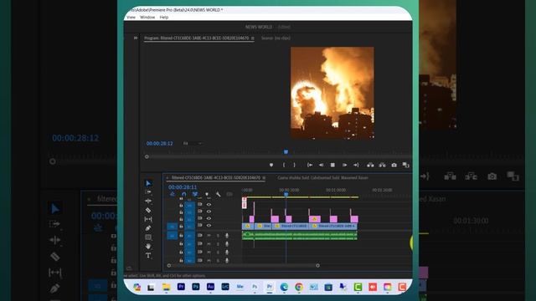Screen dimensions: 536x301
Task: Click the Go to Out button
Action: click(356, 166)
